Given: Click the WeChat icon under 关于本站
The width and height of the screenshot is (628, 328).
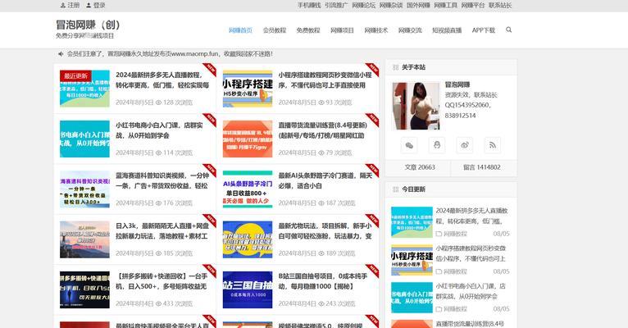Looking at the screenshot, I should pos(409,145).
